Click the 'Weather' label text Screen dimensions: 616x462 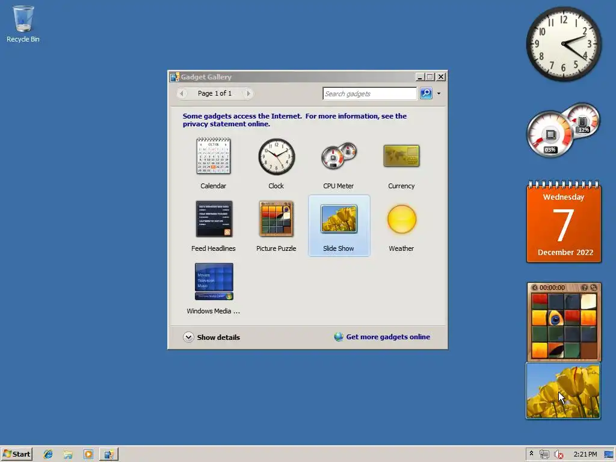click(x=401, y=248)
